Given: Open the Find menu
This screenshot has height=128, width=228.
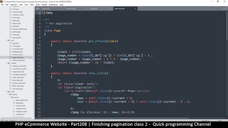Looking at the screenshot, I should click(x=21, y=5).
